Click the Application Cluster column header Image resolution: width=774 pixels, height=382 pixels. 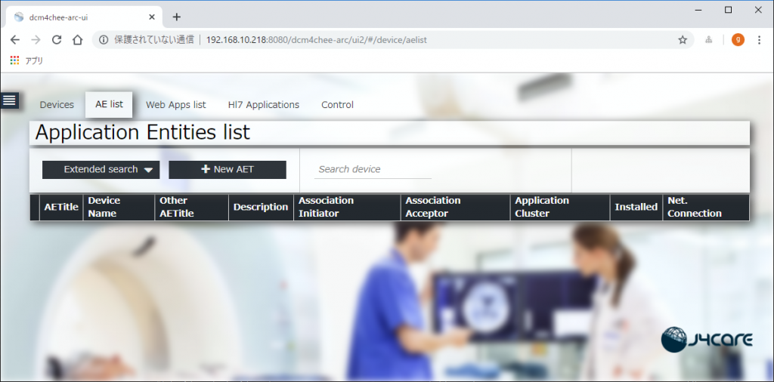click(x=560, y=207)
